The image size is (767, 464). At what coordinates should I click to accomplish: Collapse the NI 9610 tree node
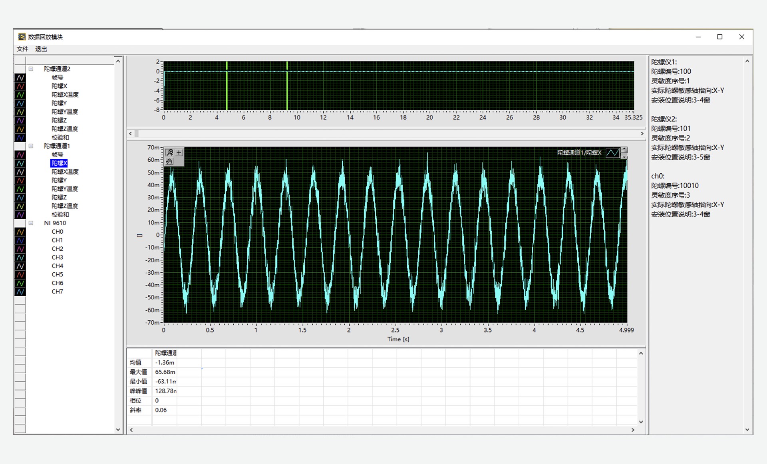tap(31, 223)
